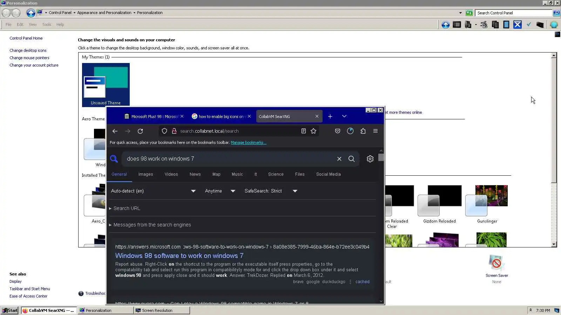561x315 pixels.
Task: Open the Tools menu in Personalization window
Action: [47, 24]
